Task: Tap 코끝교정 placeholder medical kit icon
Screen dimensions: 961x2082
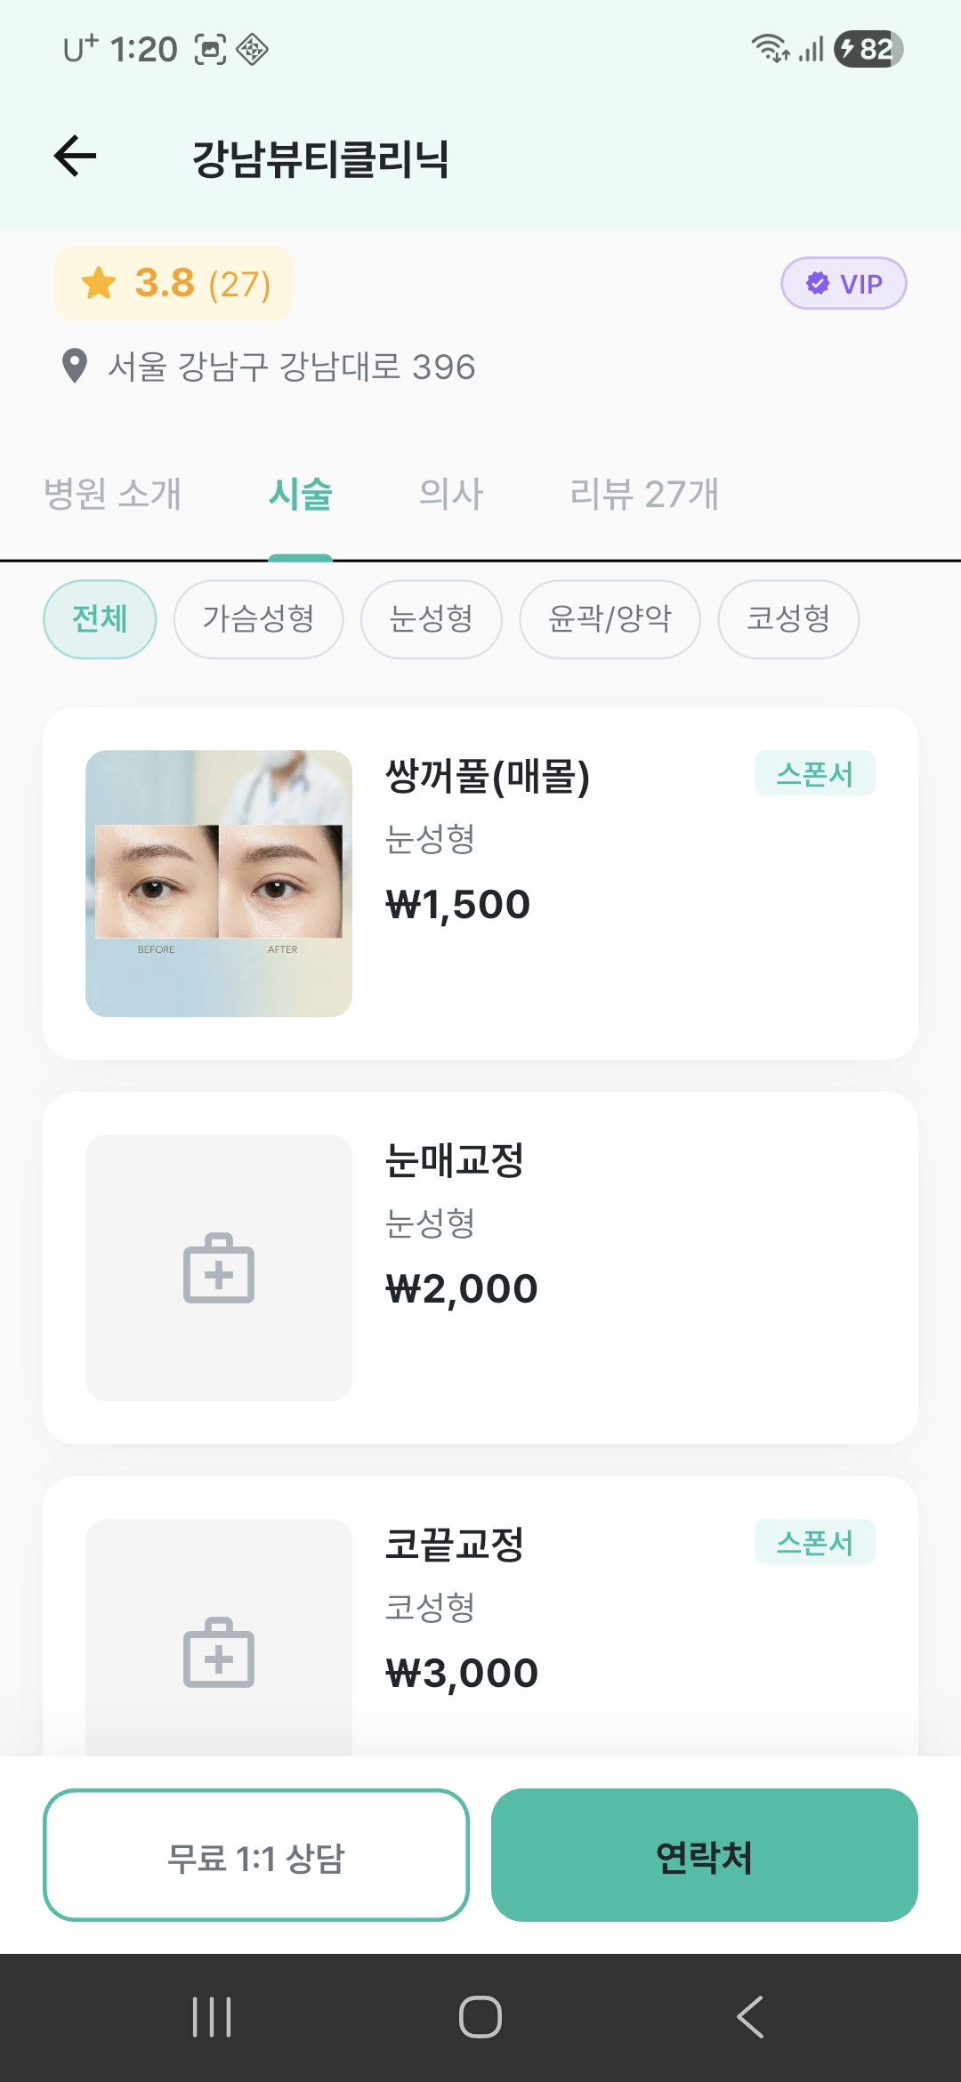Action: click(x=219, y=1652)
